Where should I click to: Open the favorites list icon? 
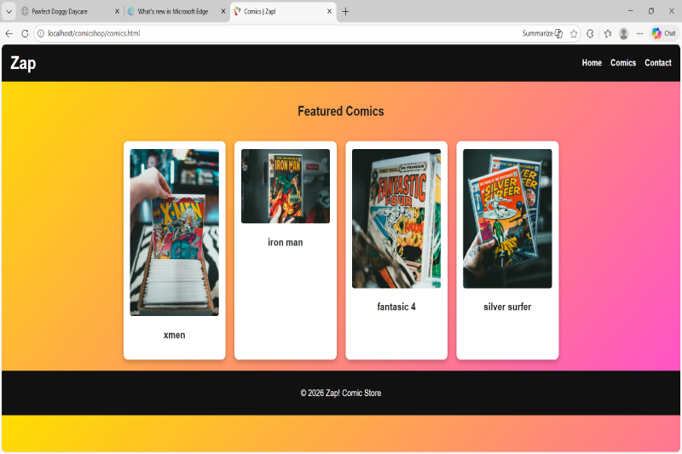(x=608, y=33)
